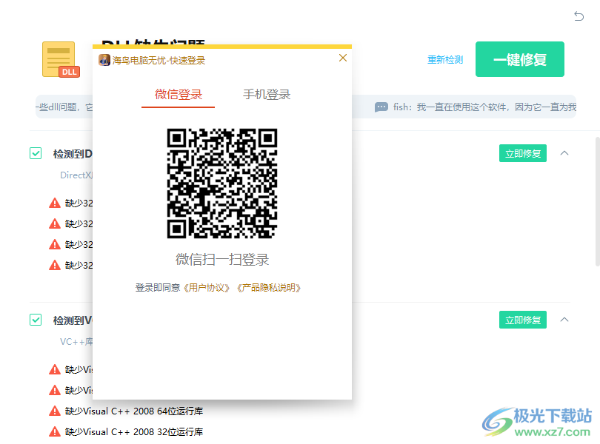Uncheck the 检测到D DirectX detection checkbox

pos(35,153)
